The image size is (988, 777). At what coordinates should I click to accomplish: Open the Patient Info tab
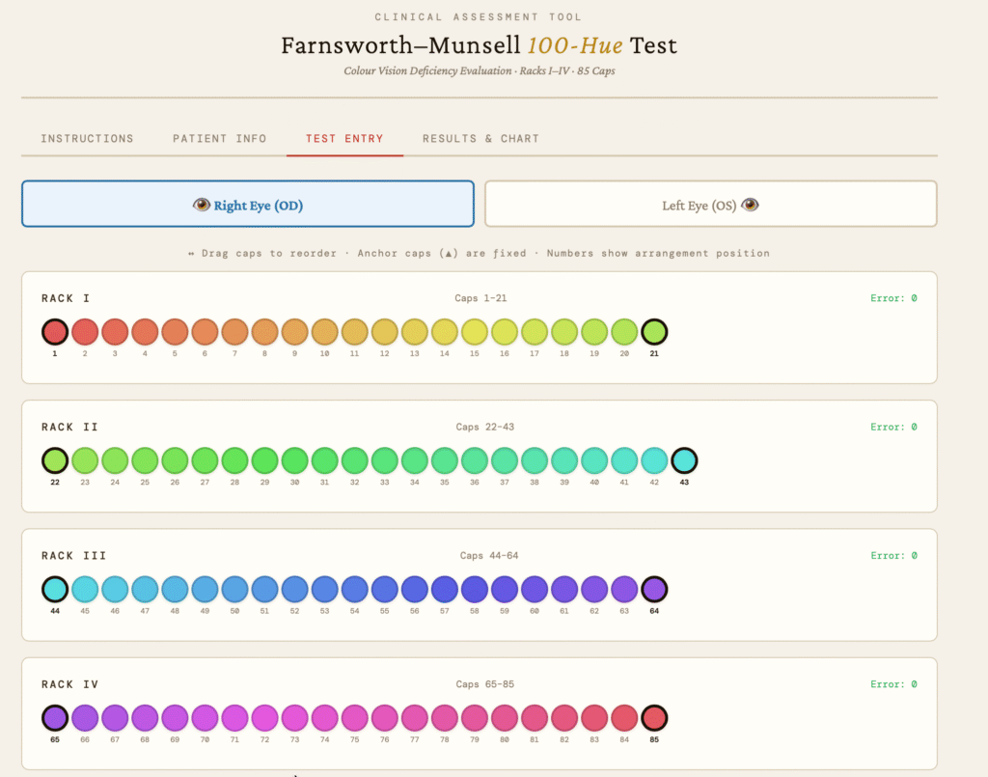click(x=219, y=138)
